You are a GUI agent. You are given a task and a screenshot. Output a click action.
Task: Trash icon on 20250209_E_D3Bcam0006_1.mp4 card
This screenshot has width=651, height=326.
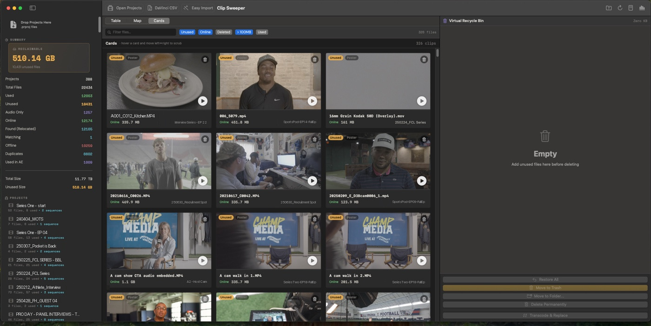point(424,139)
